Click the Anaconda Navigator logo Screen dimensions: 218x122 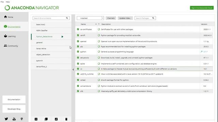(x=32, y=8)
